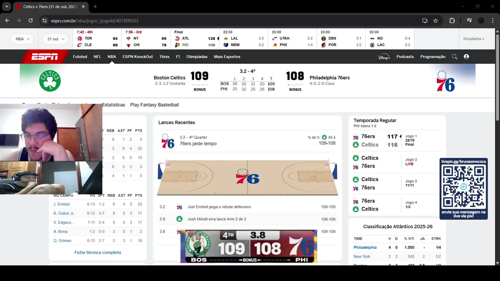The image size is (500, 281).
Task: Open NO vs LAC game in scoreboard
Action: coord(390,39)
